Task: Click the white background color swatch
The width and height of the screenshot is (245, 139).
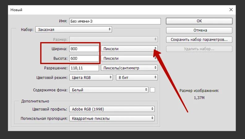Action: point(153,90)
